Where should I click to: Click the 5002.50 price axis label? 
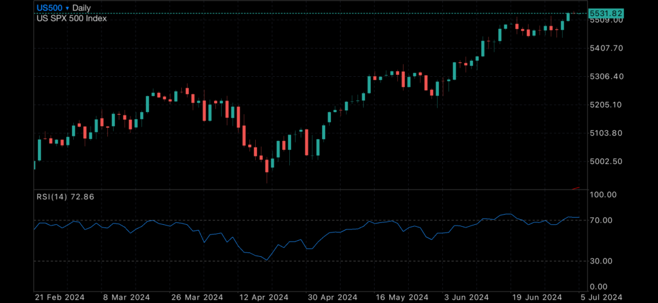(606, 161)
